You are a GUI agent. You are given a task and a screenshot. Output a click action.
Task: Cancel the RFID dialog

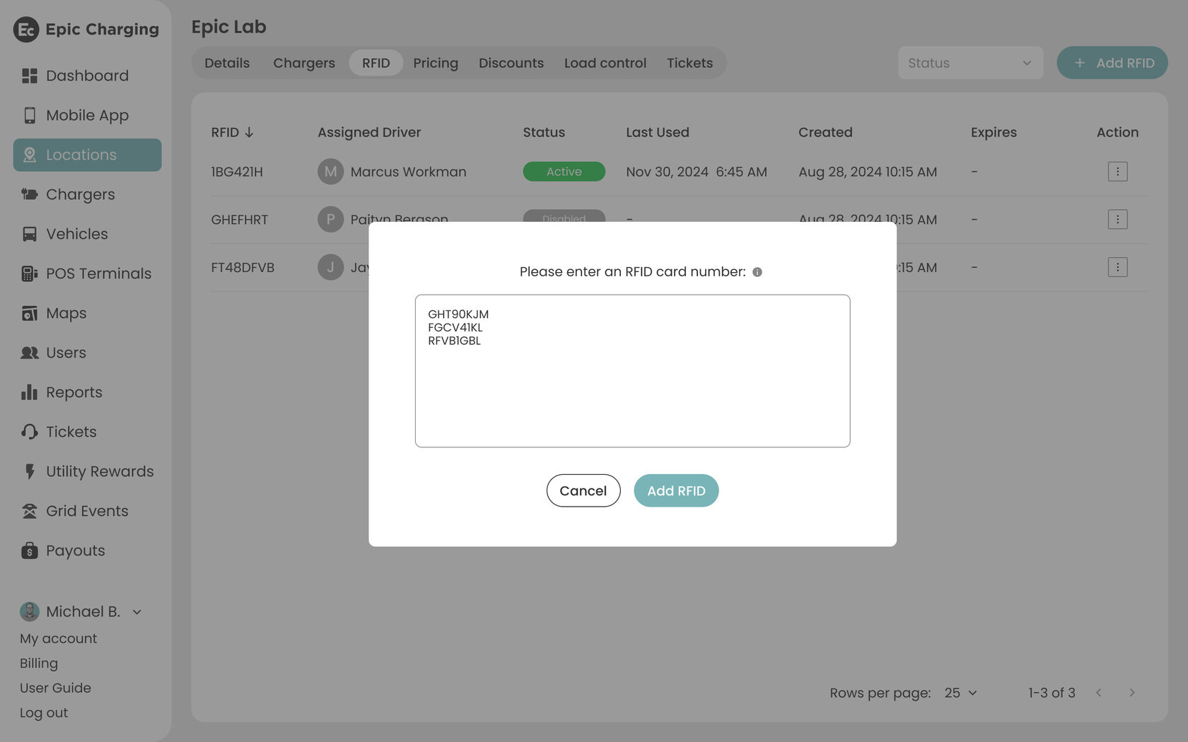pos(583,490)
